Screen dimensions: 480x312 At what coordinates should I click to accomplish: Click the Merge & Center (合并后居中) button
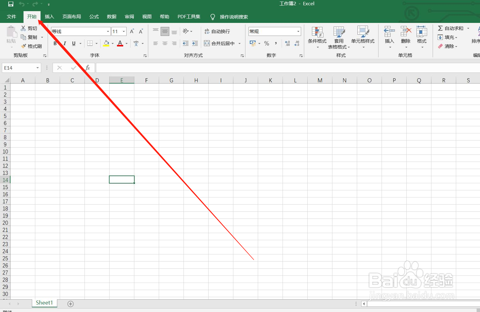pos(219,43)
